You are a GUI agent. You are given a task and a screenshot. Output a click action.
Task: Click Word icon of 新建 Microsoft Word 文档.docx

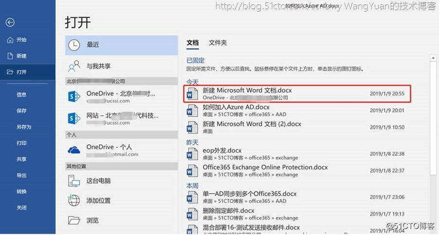pos(192,94)
